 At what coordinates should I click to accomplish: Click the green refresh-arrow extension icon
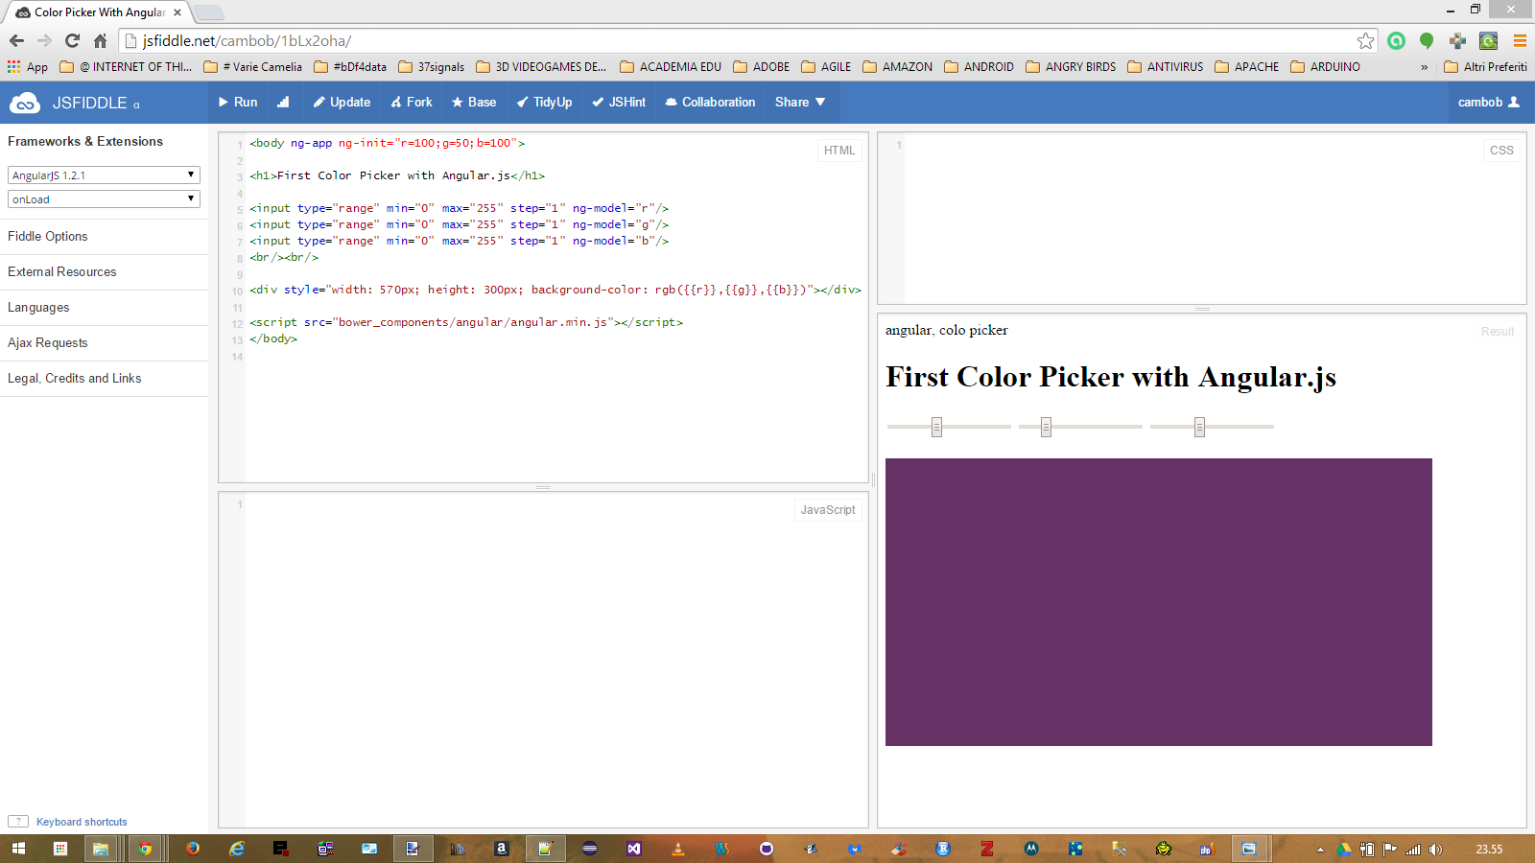point(1488,40)
